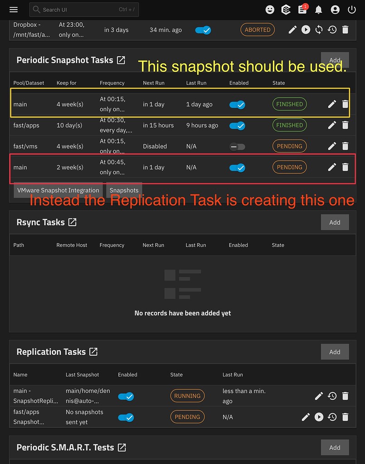This screenshot has width=365, height=464.
Task: Open the navigation hamburger menu
Action: click(13, 9)
